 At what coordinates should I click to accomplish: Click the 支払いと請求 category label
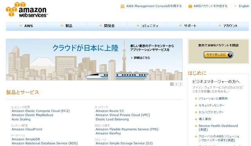[102, 125]
